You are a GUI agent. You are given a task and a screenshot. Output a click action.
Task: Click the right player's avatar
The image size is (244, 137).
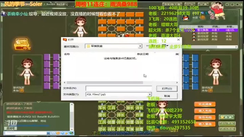(216, 72)
